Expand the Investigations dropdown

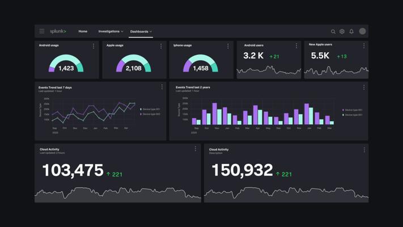coord(111,31)
